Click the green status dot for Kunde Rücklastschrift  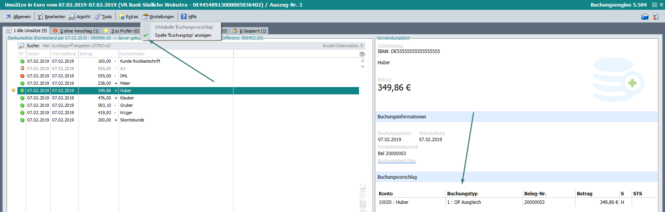pos(22,61)
